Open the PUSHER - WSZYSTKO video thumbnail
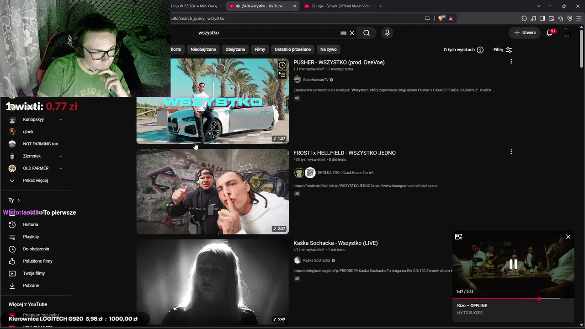The image size is (585, 329). pos(213,101)
